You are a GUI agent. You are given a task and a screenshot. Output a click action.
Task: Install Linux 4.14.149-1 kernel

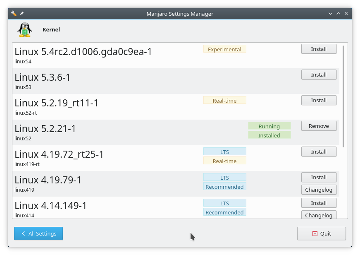[x=319, y=203]
